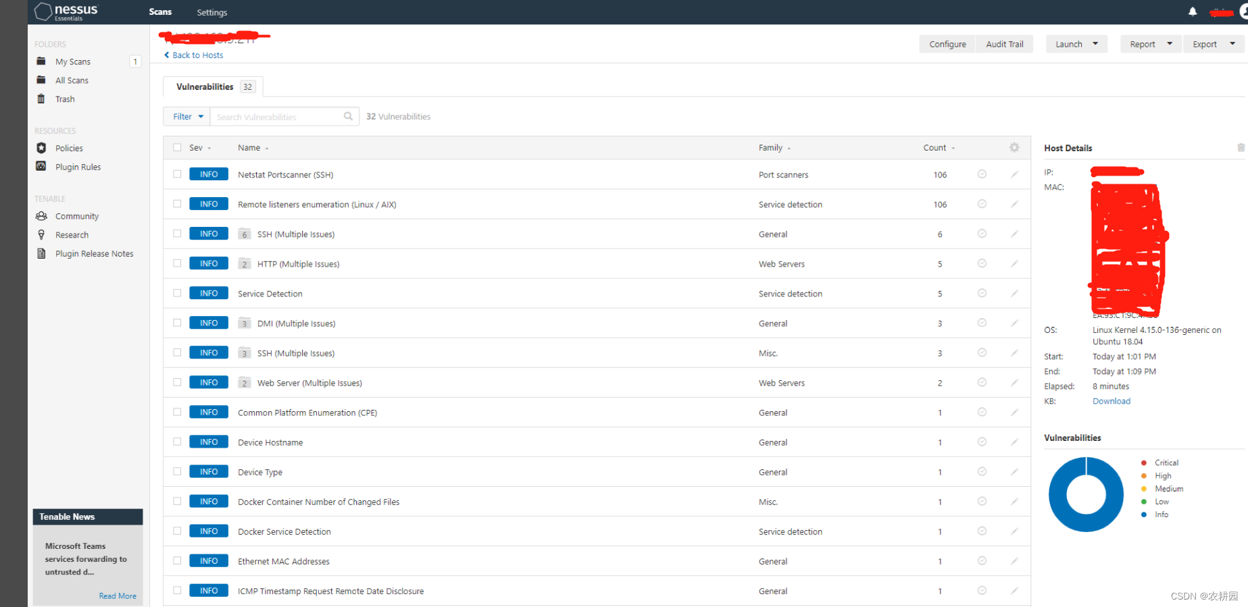Screen dimensions: 1248x607
Task: Click pencil icon on Device Hostname row
Action: pos(1014,442)
